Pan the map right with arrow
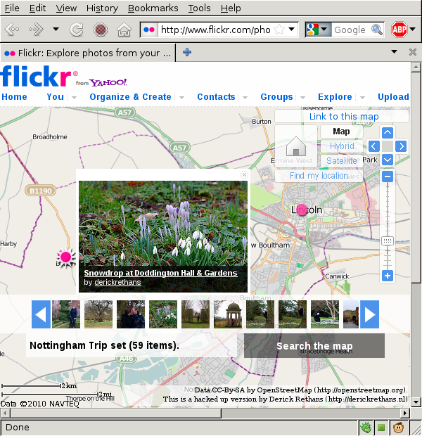Viewport: 422px width, 436px height. (401, 146)
